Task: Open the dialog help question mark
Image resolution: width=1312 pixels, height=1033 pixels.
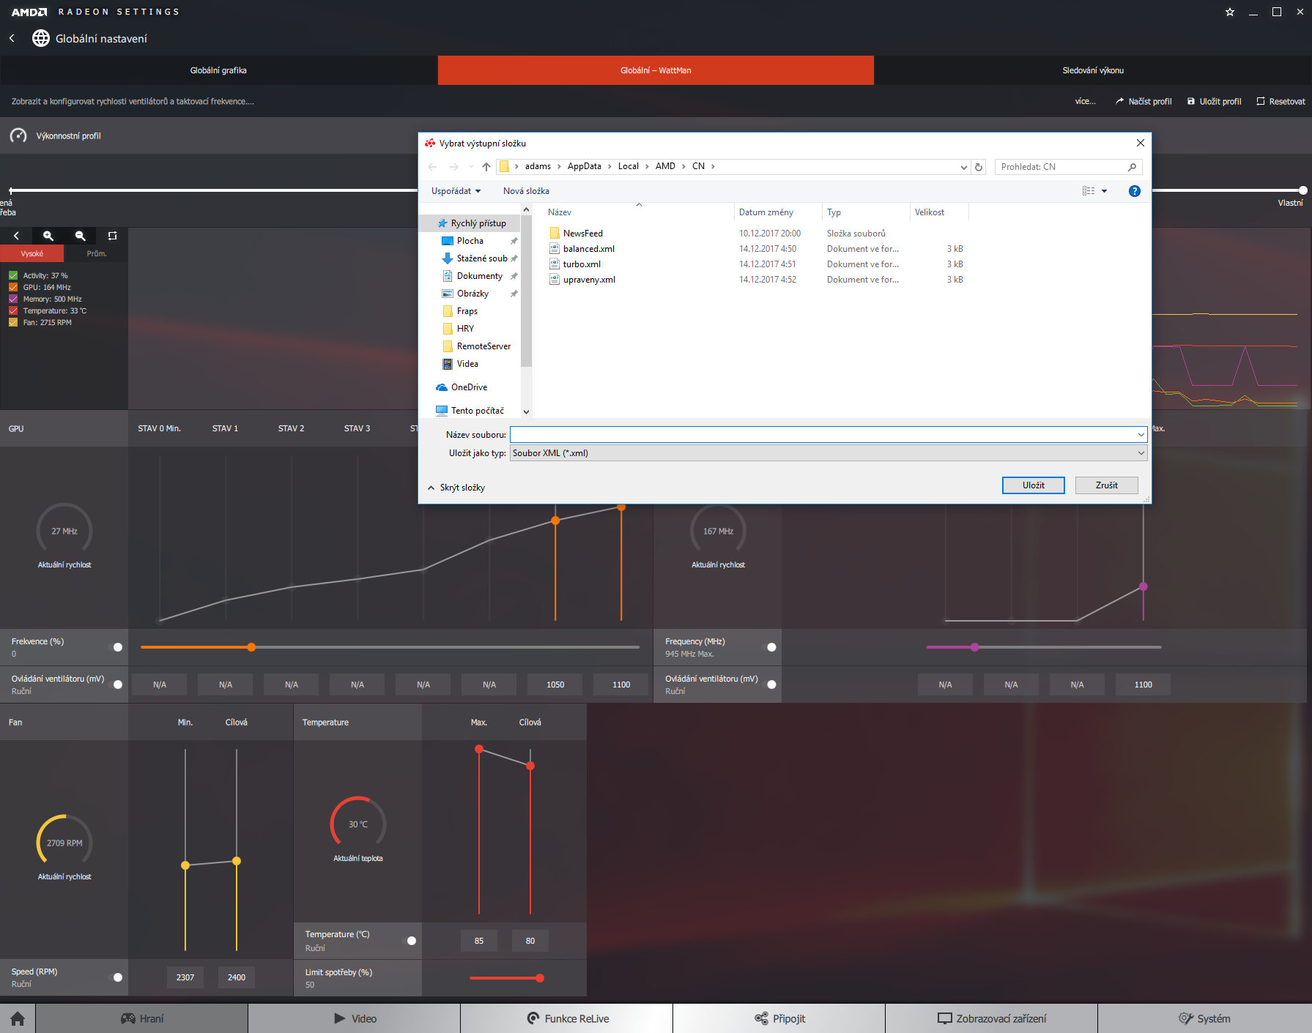Action: 1134,191
